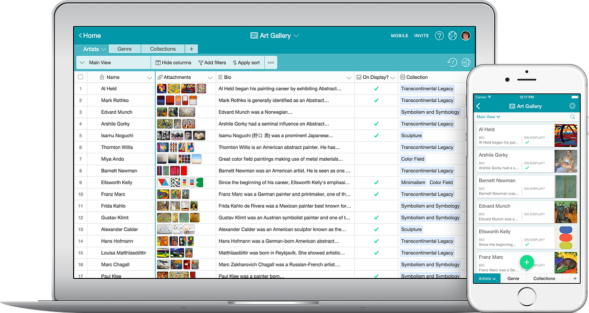Select the Artists tab
Viewport: 589px width, 313px height.
pyautogui.click(x=91, y=49)
